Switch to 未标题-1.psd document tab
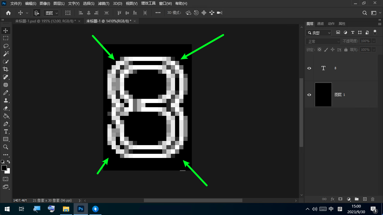 pyautogui.click(x=45, y=21)
